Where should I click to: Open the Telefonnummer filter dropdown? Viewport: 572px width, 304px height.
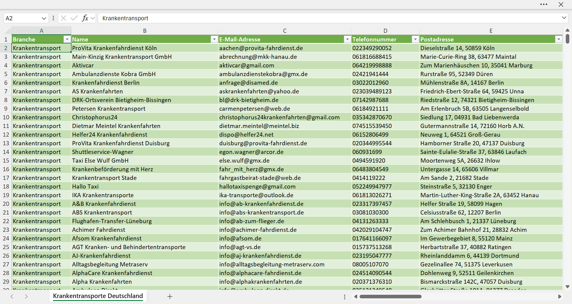(415, 39)
